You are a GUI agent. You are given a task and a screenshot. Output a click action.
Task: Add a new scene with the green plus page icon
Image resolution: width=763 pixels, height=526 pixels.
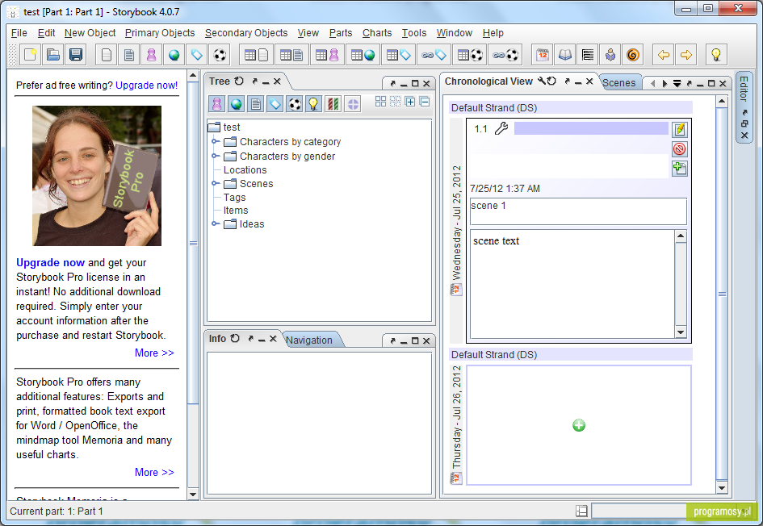(x=679, y=168)
